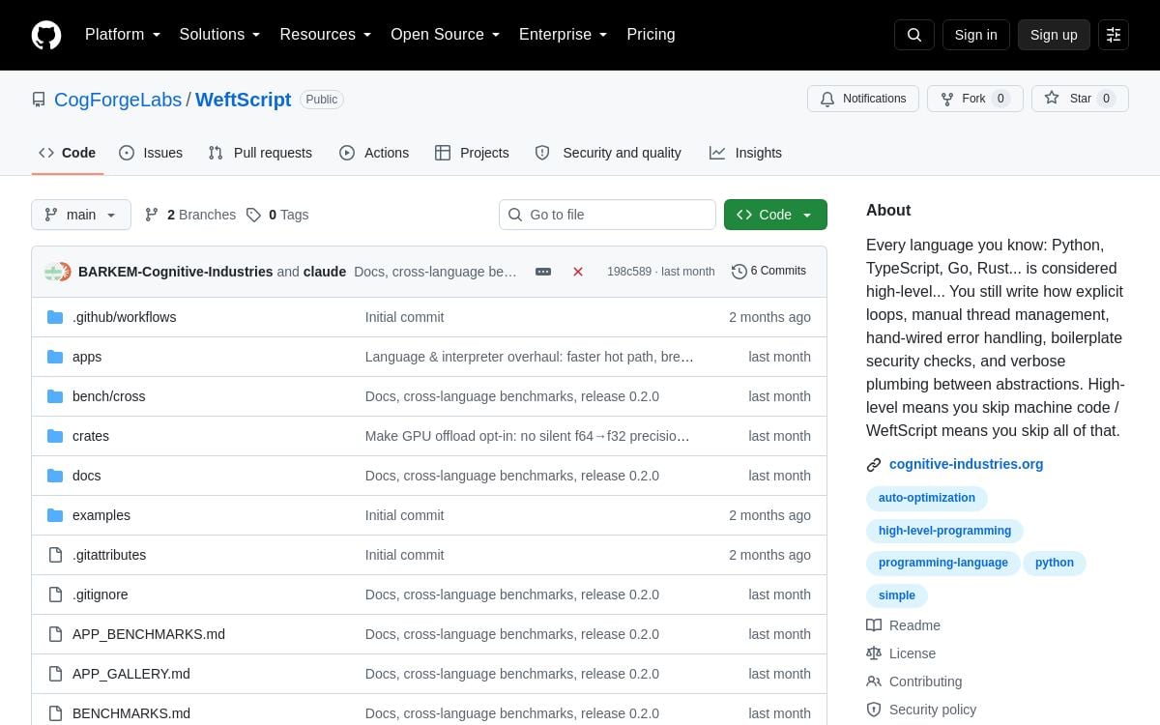Expand the Solutions dropdown menu
Viewport: 1160px width, 725px height.
pos(219,35)
